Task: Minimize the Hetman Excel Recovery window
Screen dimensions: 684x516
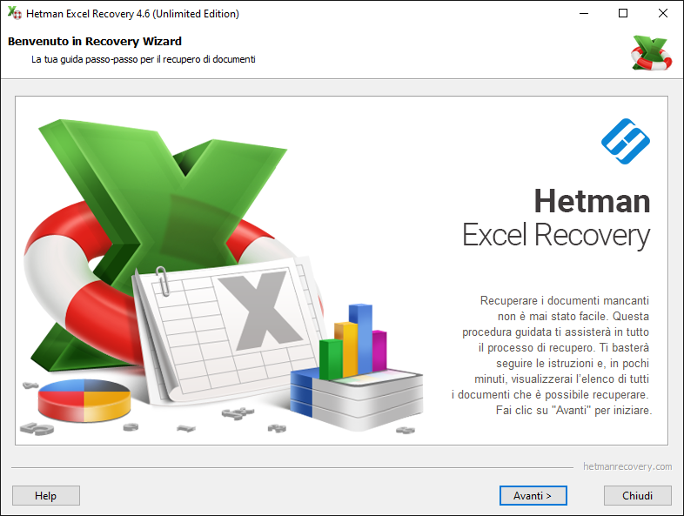Action: tap(584, 14)
